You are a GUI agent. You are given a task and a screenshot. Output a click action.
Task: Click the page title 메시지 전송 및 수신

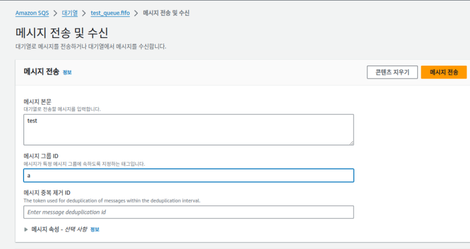point(62,32)
